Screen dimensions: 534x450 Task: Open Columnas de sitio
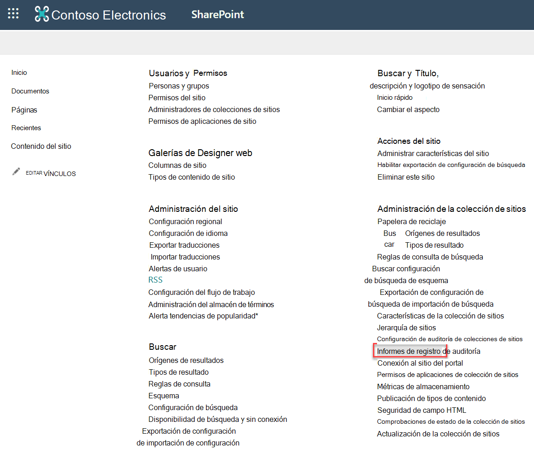(x=177, y=166)
